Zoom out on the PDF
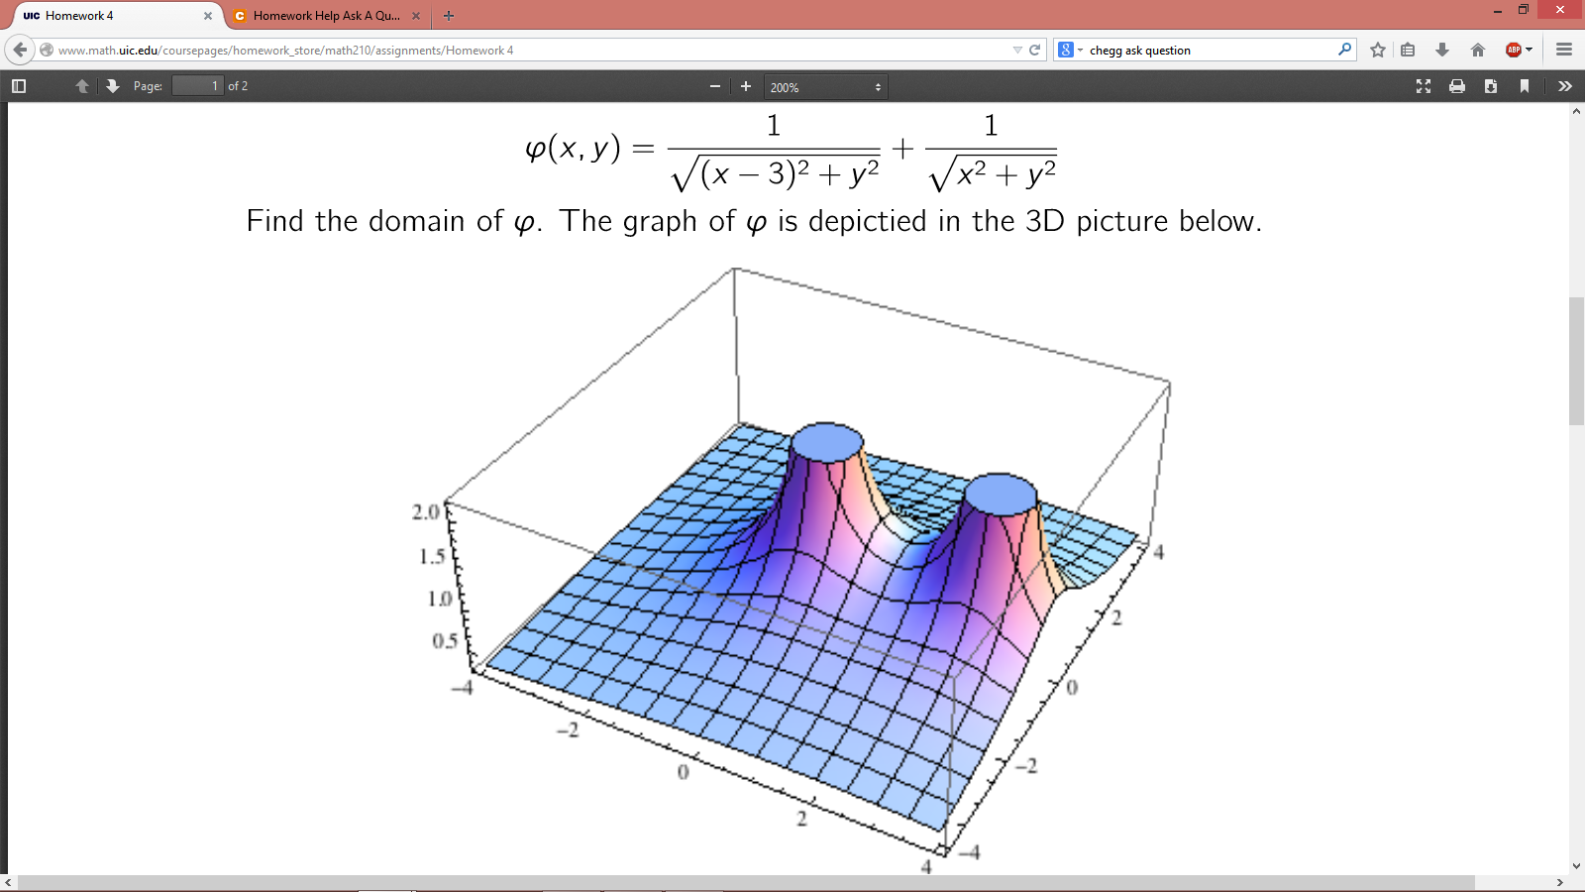 pyautogui.click(x=715, y=86)
